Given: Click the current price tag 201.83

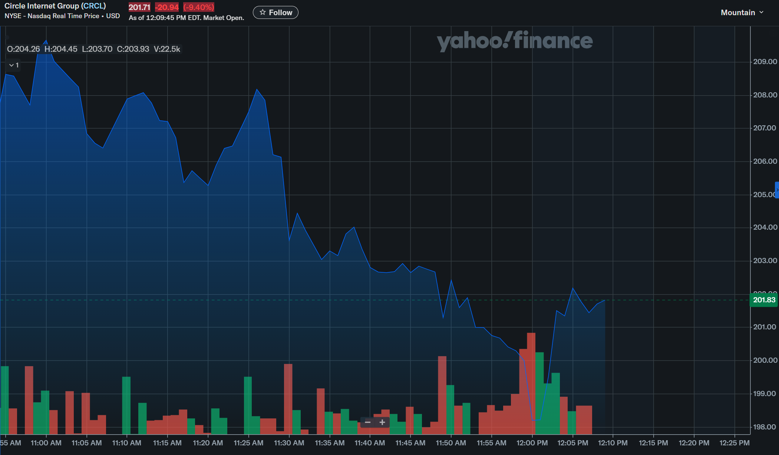Looking at the screenshot, I should [x=764, y=300].
